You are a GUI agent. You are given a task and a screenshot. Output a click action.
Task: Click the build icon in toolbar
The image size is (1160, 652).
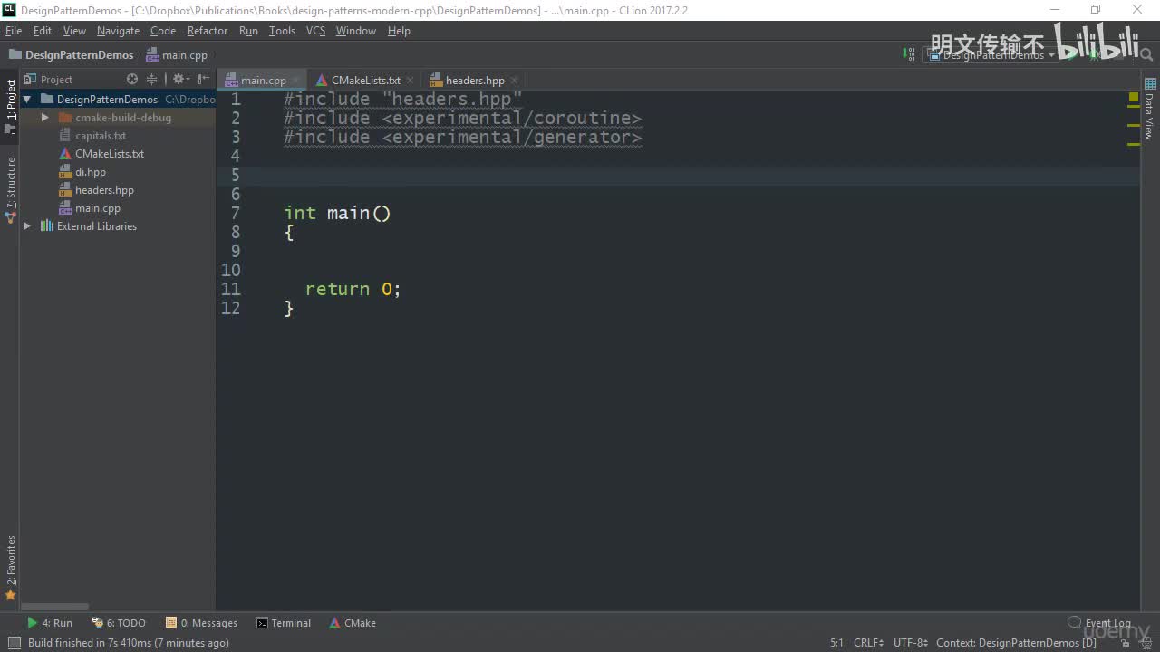click(x=909, y=55)
